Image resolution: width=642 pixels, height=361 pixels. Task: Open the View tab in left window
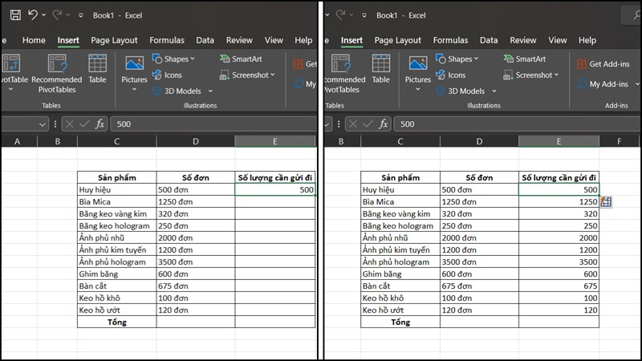[274, 40]
